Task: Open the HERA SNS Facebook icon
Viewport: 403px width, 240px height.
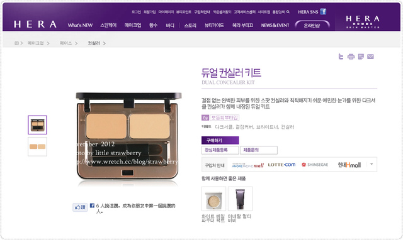Action: pyautogui.click(x=323, y=11)
